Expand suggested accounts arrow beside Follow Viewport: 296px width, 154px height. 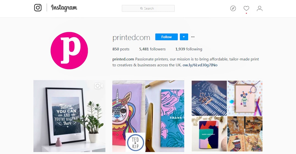(x=184, y=37)
